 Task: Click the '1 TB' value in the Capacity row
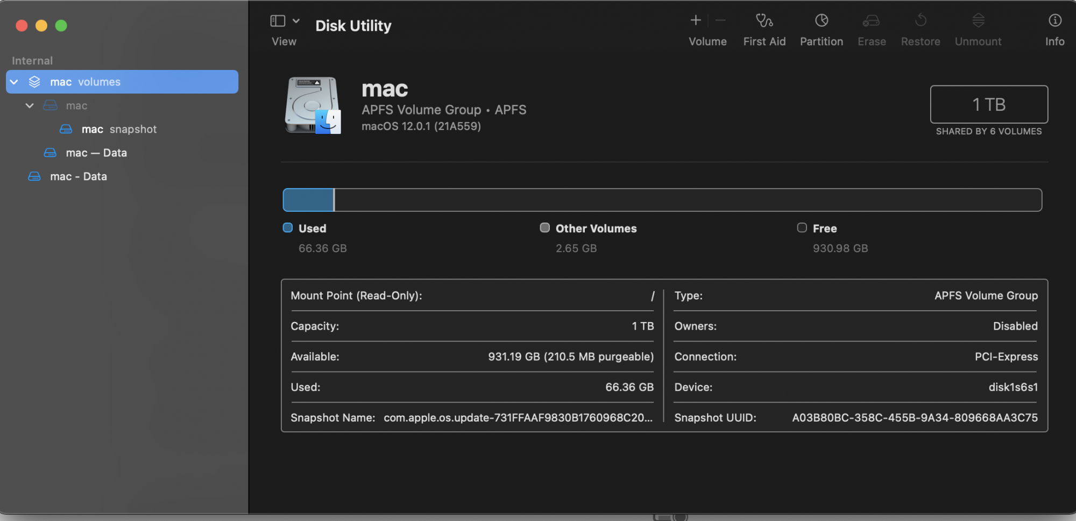(x=643, y=326)
